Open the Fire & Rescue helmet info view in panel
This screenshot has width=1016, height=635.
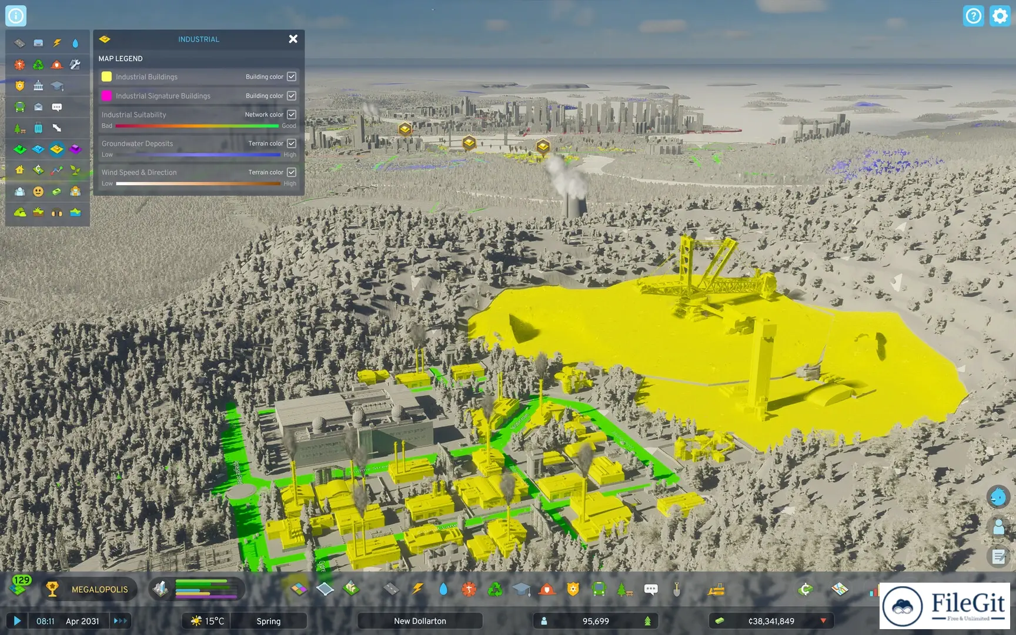pos(57,64)
